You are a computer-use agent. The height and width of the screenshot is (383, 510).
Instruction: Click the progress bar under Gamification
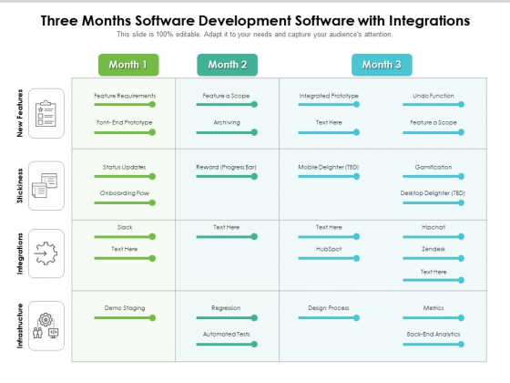(x=433, y=177)
